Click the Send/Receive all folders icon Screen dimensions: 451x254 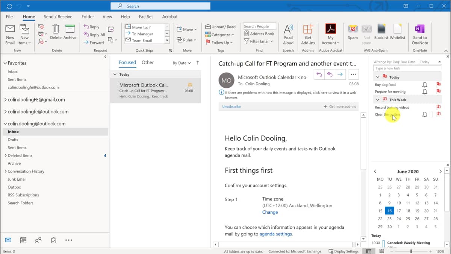coord(9,6)
